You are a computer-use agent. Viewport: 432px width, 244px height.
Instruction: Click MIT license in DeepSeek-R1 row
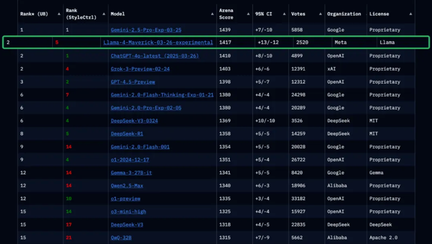point(374,134)
